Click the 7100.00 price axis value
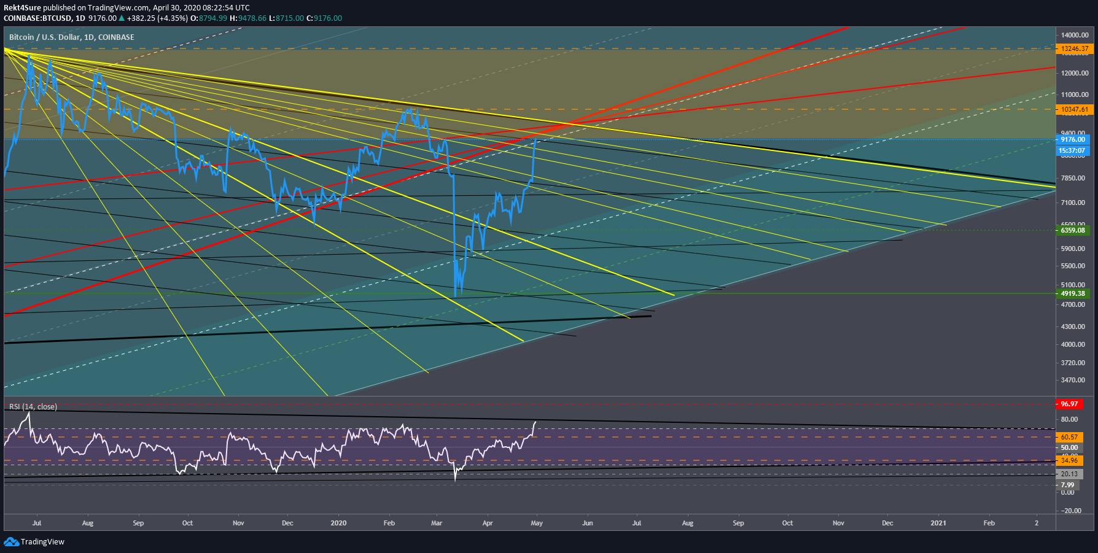Viewport: 1098px width, 553px height. (x=1073, y=203)
